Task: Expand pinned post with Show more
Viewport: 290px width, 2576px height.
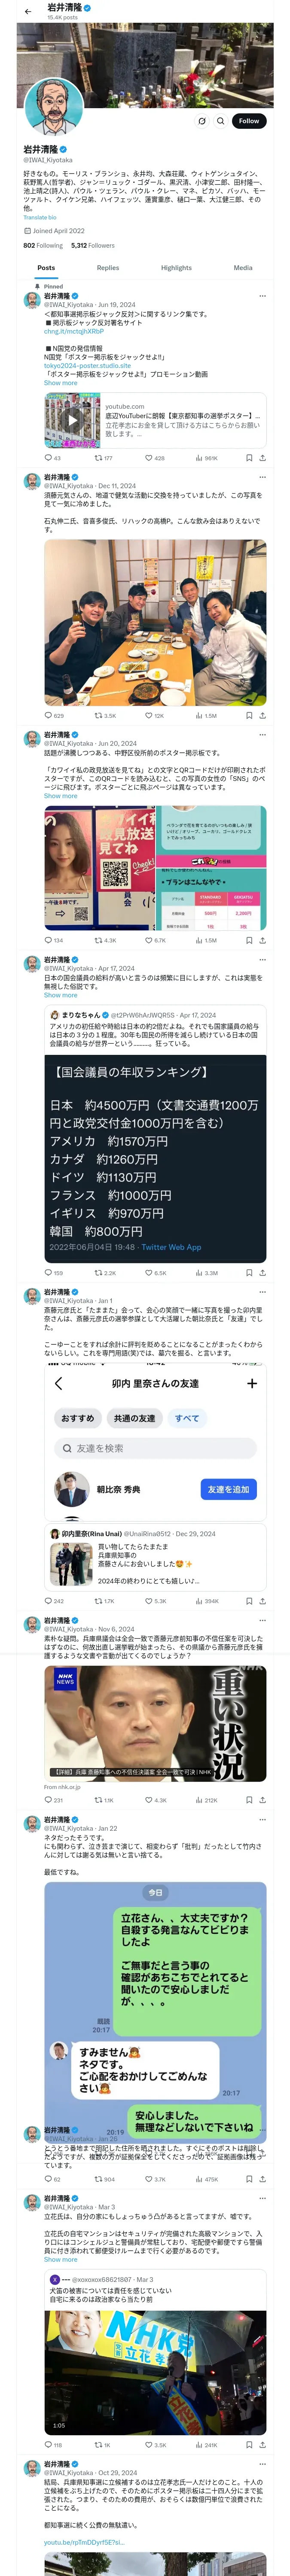Action: [x=60, y=383]
